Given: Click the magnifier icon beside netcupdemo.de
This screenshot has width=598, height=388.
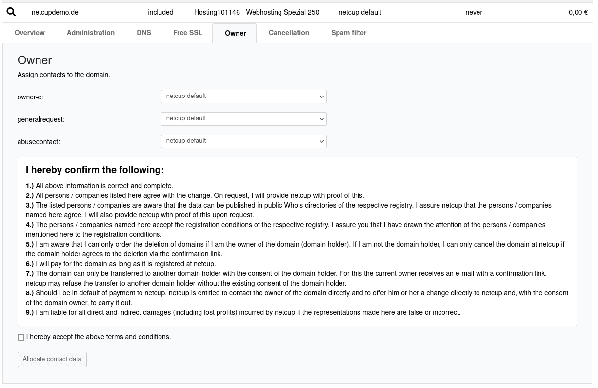Looking at the screenshot, I should (x=11, y=12).
